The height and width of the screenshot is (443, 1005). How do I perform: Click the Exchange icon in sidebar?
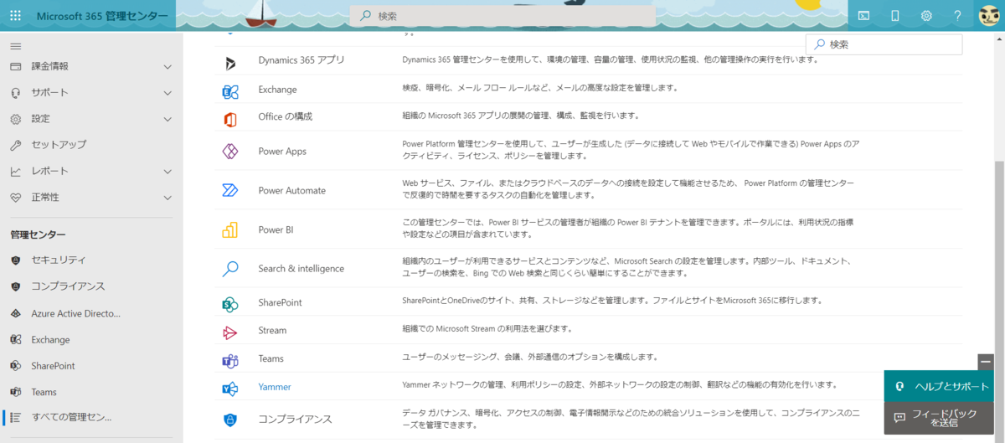[x=15, y=340]
